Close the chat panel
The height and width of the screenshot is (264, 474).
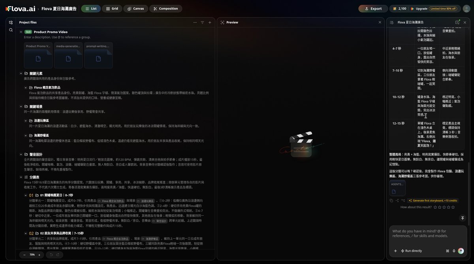(465, 23)
